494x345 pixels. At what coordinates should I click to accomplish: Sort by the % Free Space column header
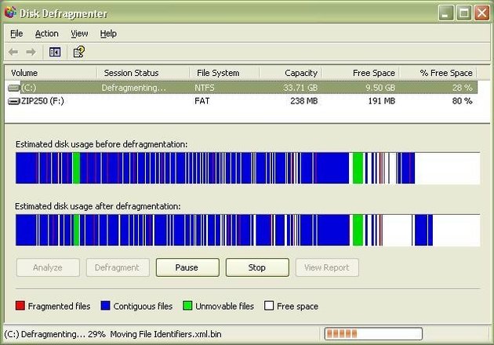(x=438, y=73)
